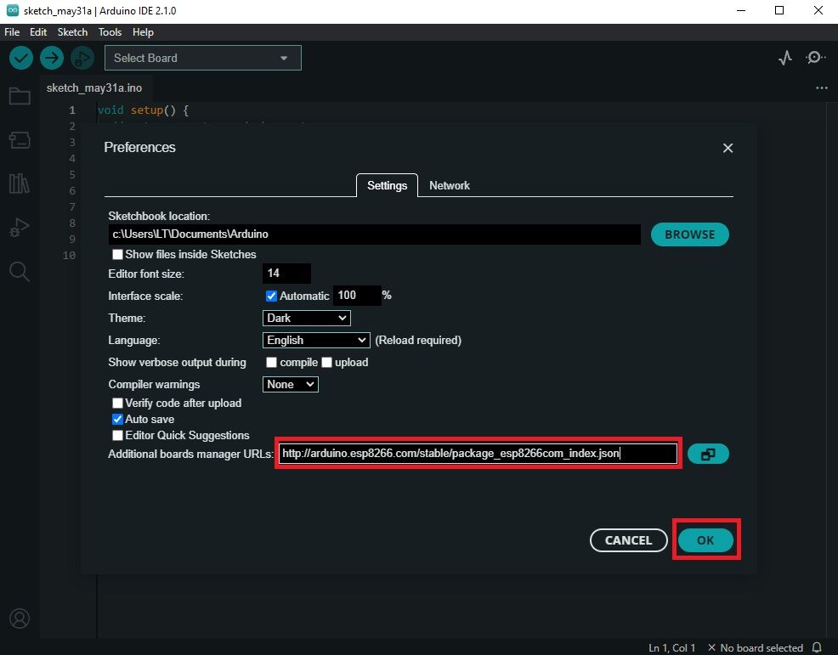
Task: Click the Additional boards manager URLs field
Action: pos(478,454)
